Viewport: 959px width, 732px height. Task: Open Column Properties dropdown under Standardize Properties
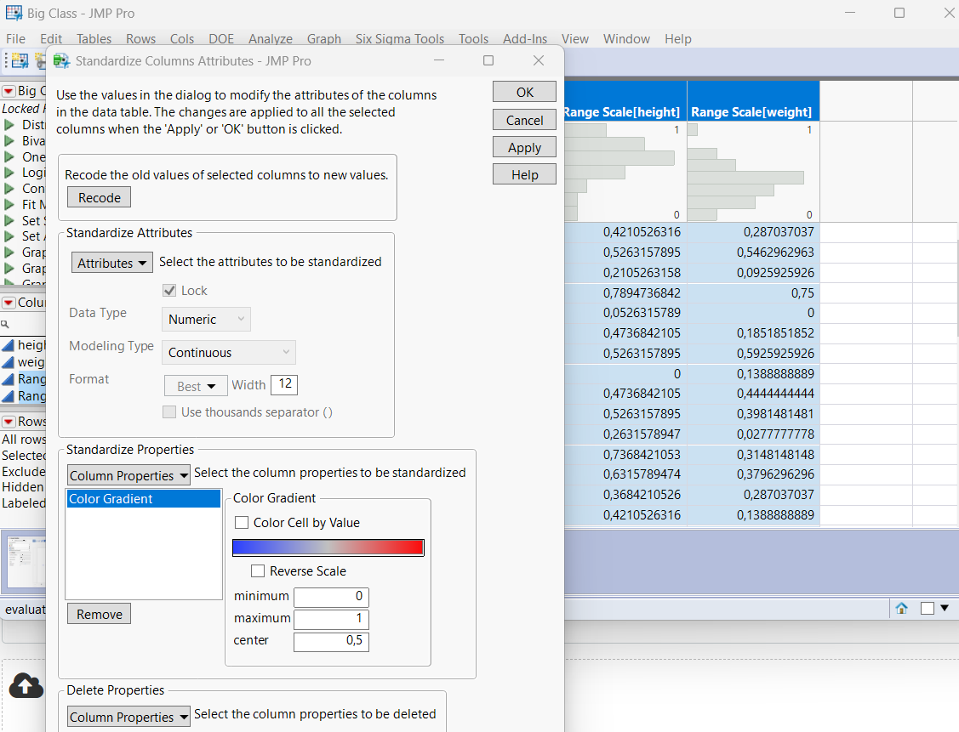128,476
